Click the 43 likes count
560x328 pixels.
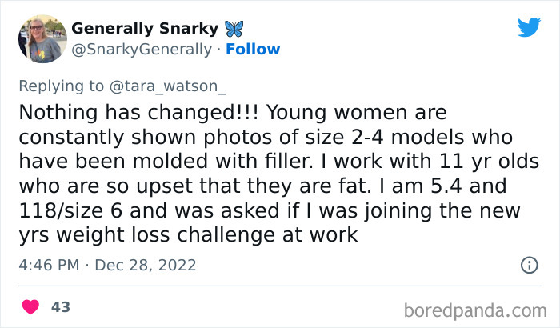pos(60,306)
